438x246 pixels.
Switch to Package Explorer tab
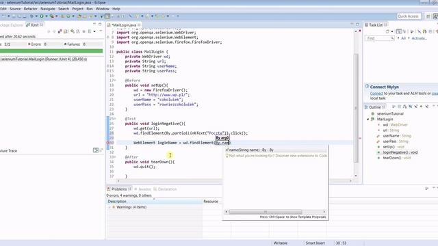(x=11, y=25)
